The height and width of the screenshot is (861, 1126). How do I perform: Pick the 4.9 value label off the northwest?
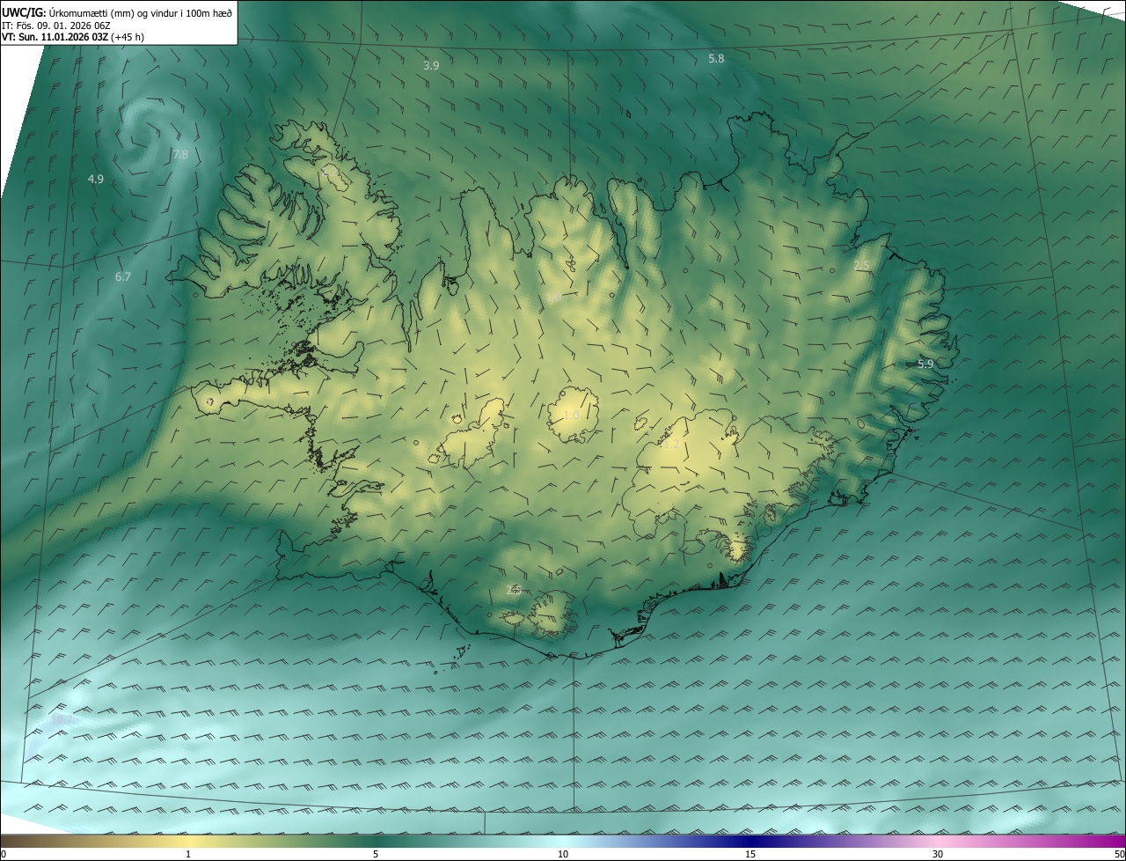[x=96, y=180]
